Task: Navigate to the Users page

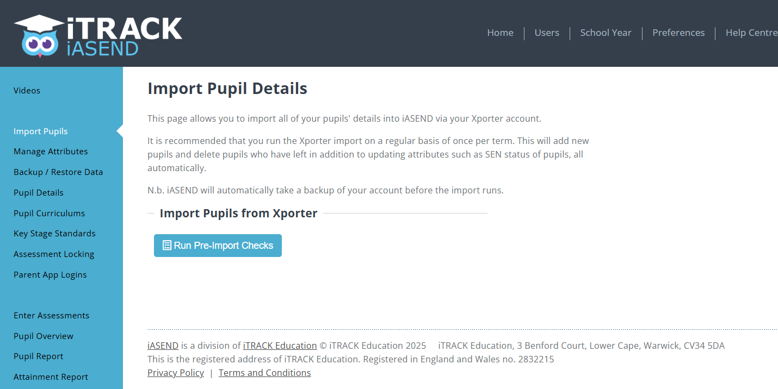Action: tap(547, 33)
